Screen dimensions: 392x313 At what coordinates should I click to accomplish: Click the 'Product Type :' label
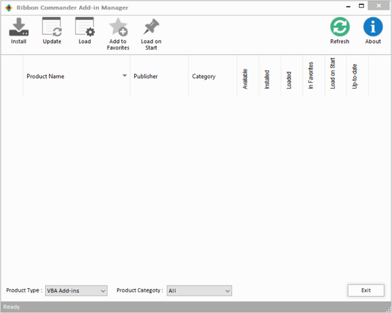tap(24, 290)
